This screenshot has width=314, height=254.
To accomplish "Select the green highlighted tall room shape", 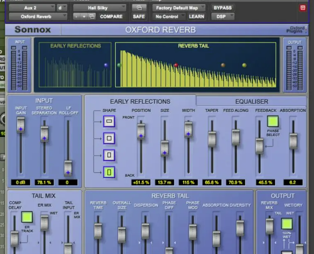I will click(x=109, y=172).
